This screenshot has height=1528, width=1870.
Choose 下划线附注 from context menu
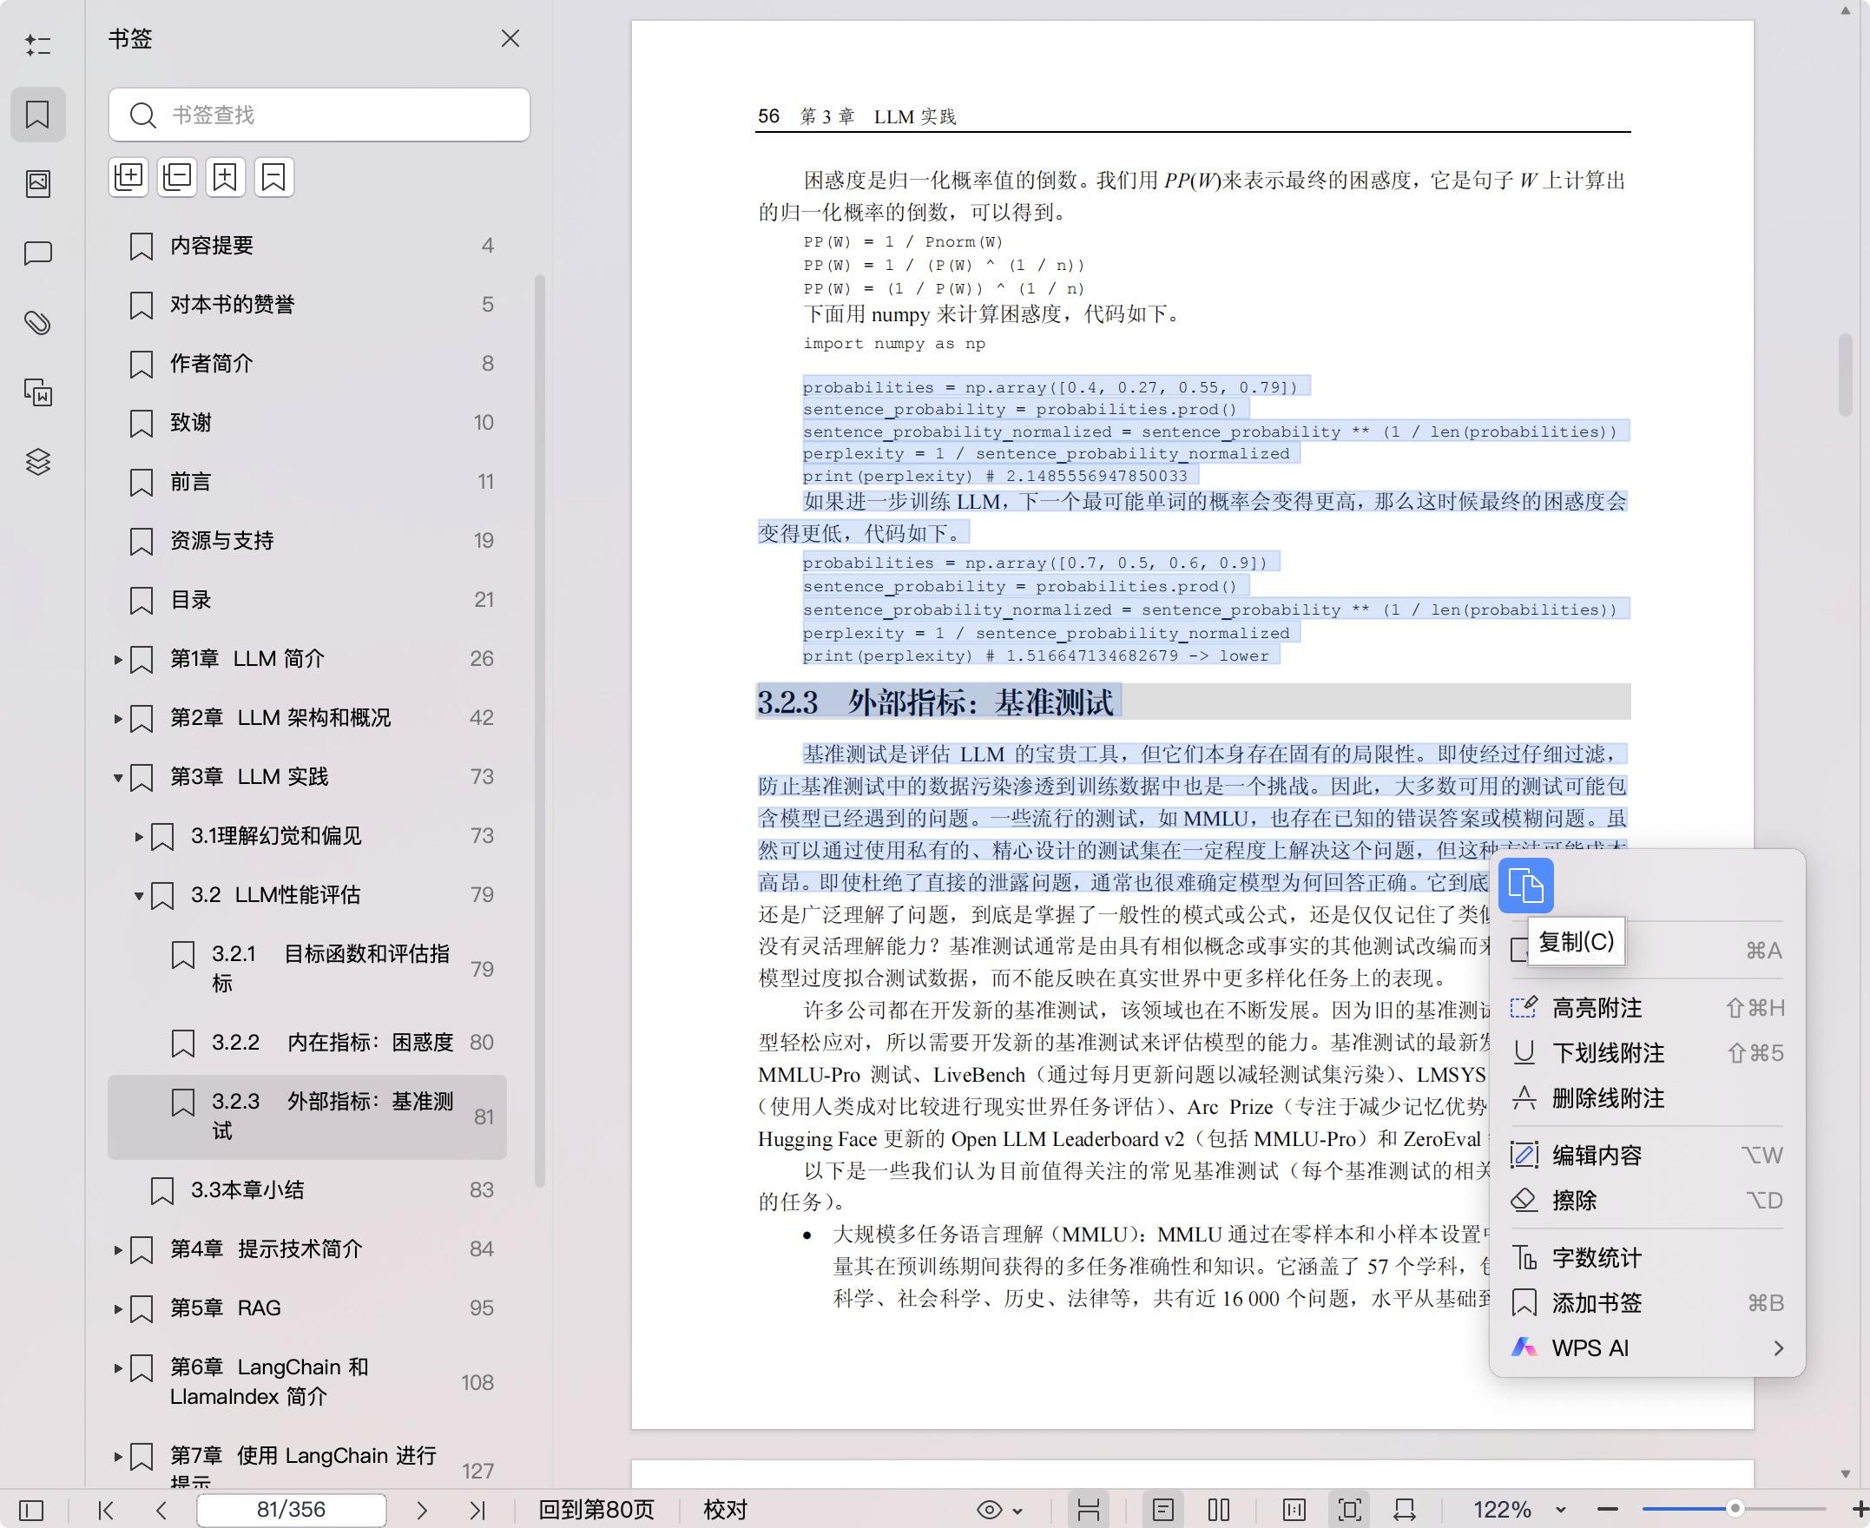[x=1647, y=1053]
